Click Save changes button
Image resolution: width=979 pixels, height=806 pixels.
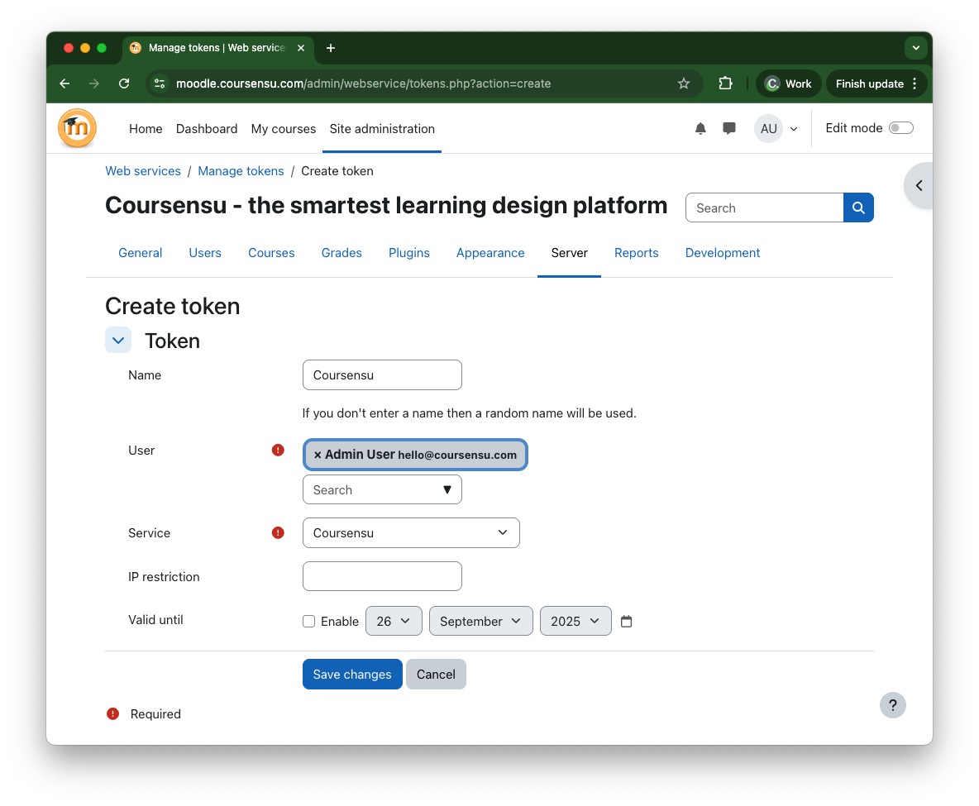click(x=352, y=675)
